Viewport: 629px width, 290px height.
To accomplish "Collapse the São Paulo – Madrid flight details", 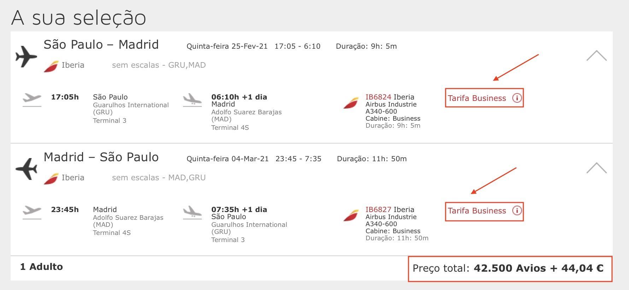I will pyautogui.click(x=596, y=56).
